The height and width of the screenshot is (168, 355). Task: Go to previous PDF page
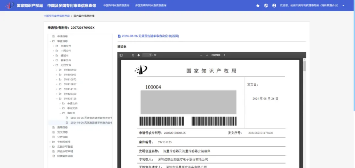(133, 55)
